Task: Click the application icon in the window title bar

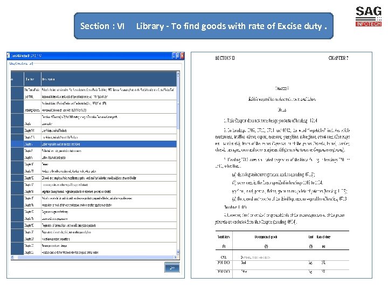Action: 9,56
